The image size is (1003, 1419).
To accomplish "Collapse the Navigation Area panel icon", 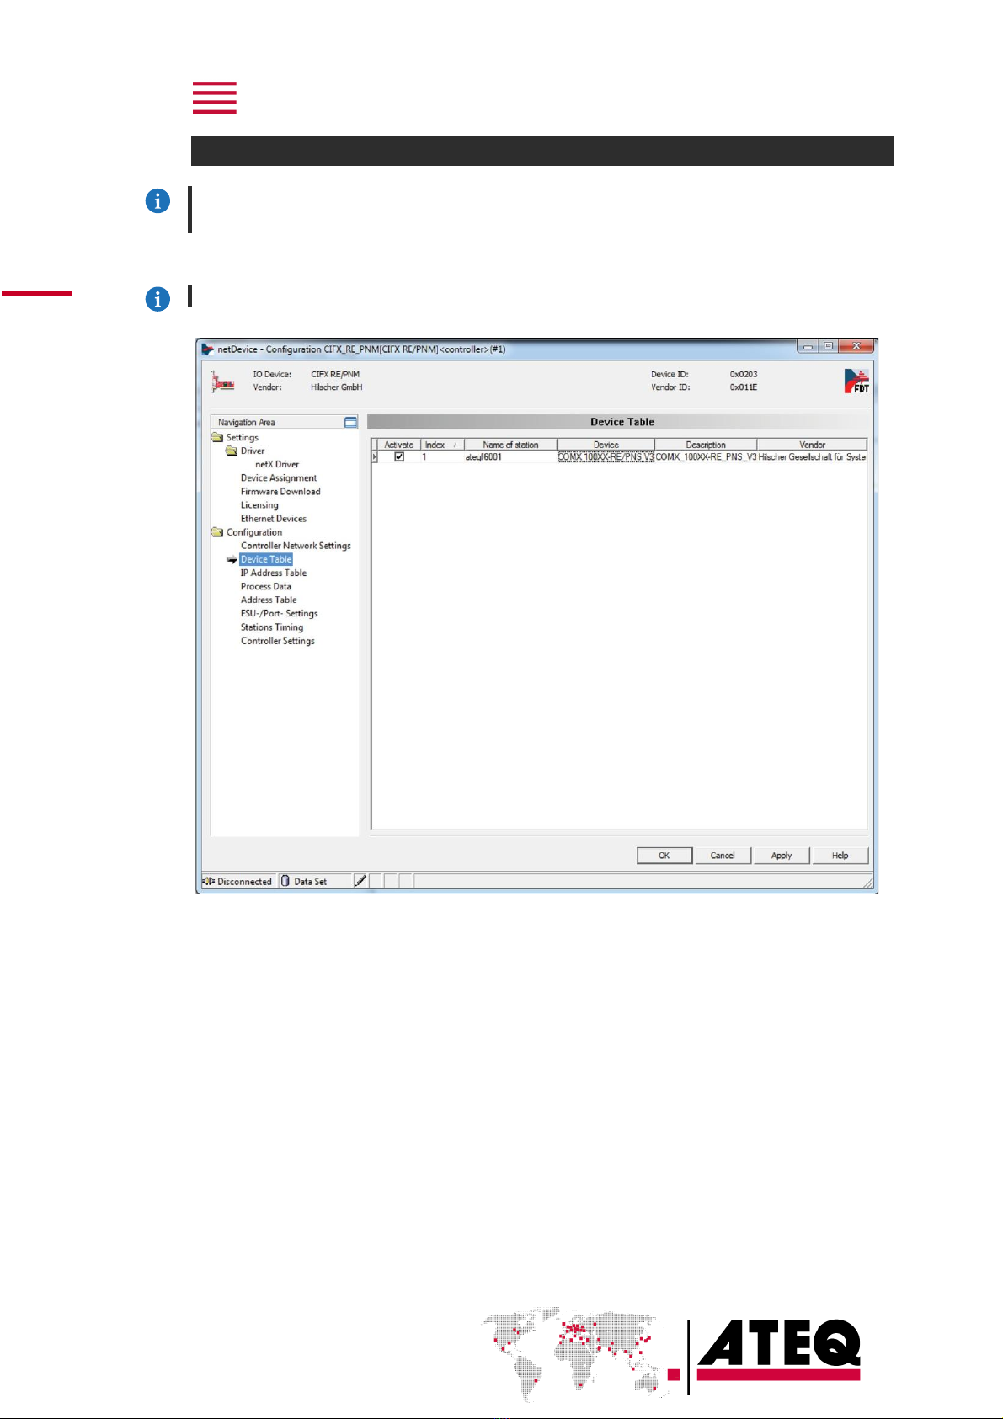I will point(350,422).
